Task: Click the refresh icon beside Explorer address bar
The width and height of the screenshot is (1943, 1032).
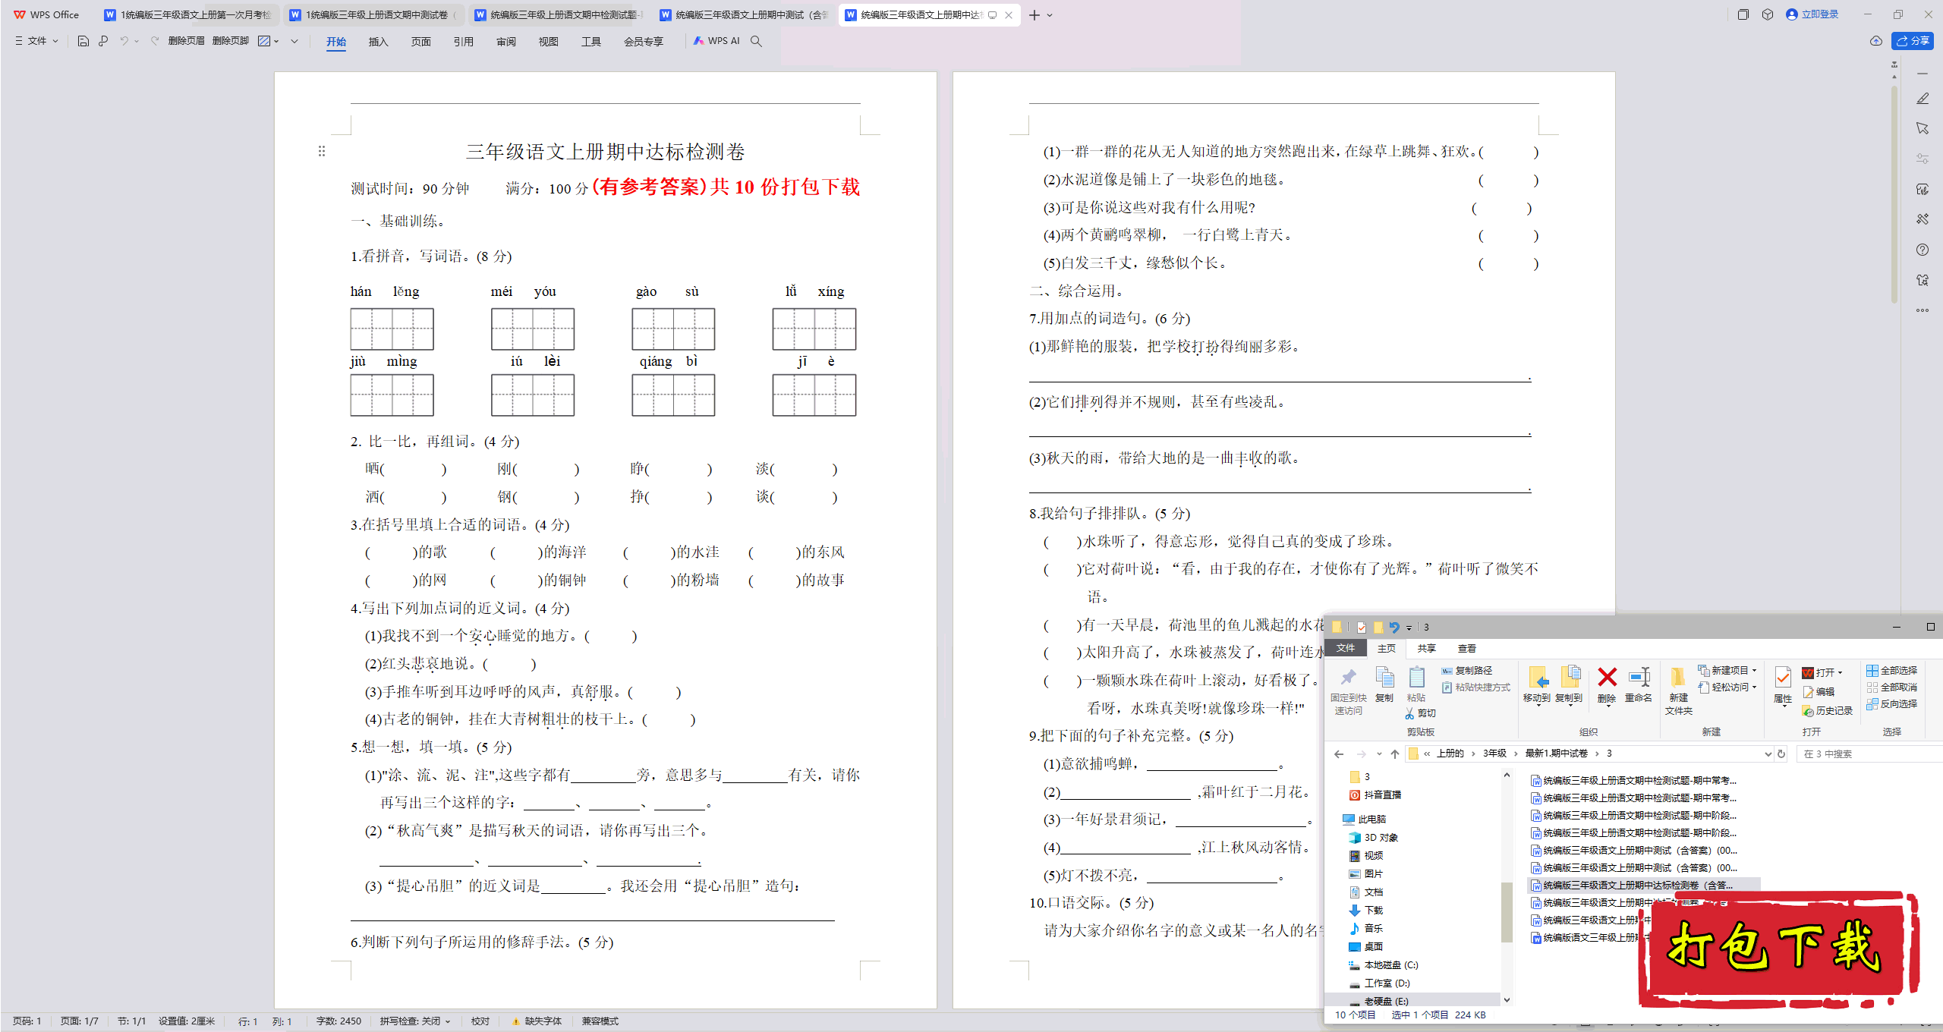Action: pyautogui.click(x=1781, y=754)
